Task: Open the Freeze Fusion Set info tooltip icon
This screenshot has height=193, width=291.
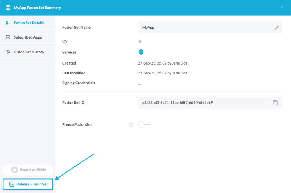Action: pos(131,125)
